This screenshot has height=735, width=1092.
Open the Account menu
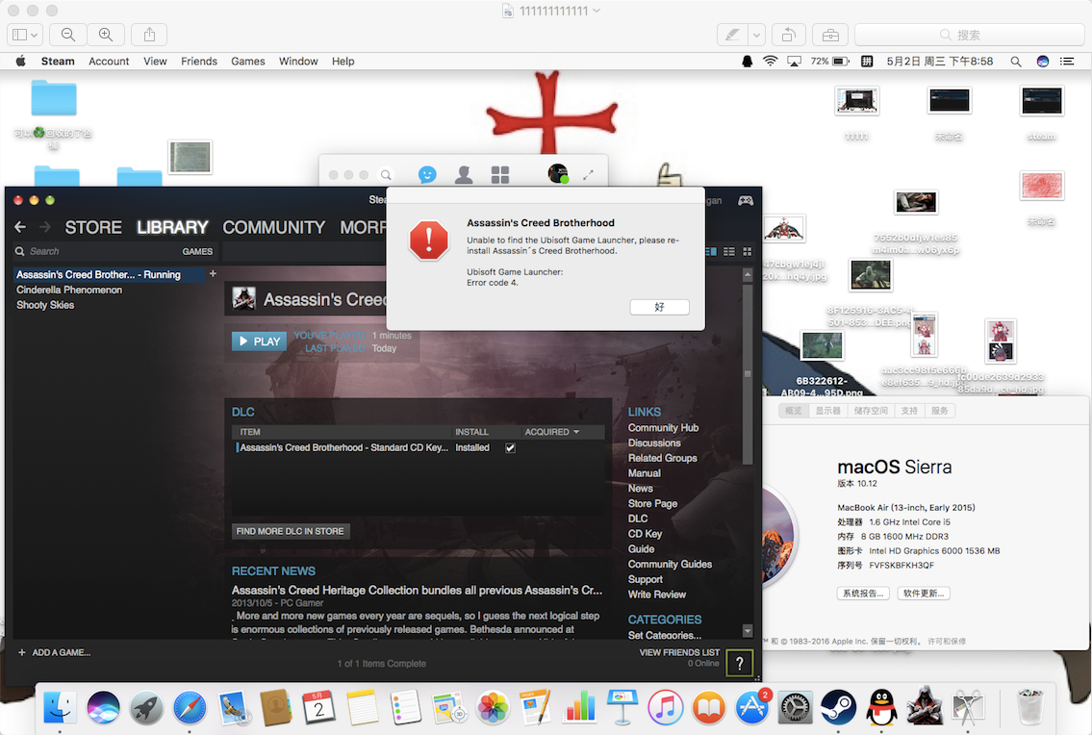point(109,62)
